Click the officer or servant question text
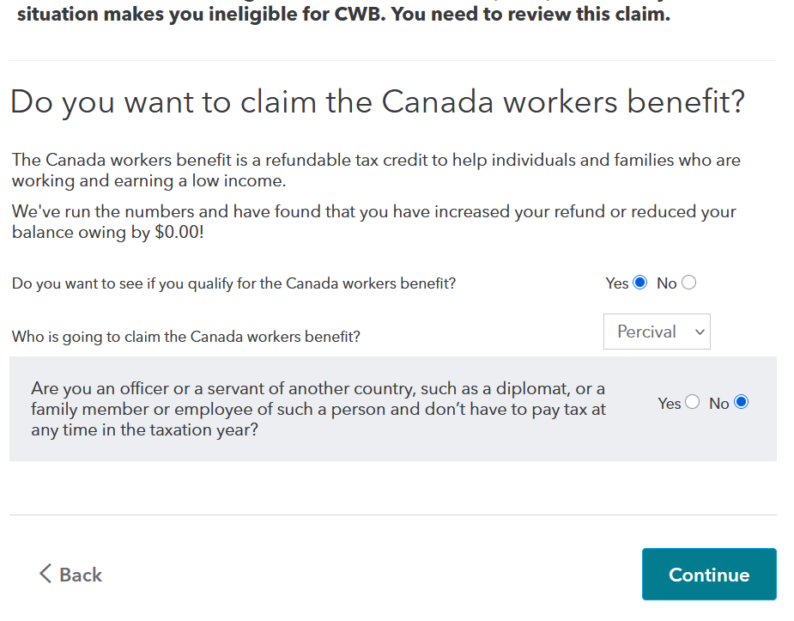 tap(318, 409)
